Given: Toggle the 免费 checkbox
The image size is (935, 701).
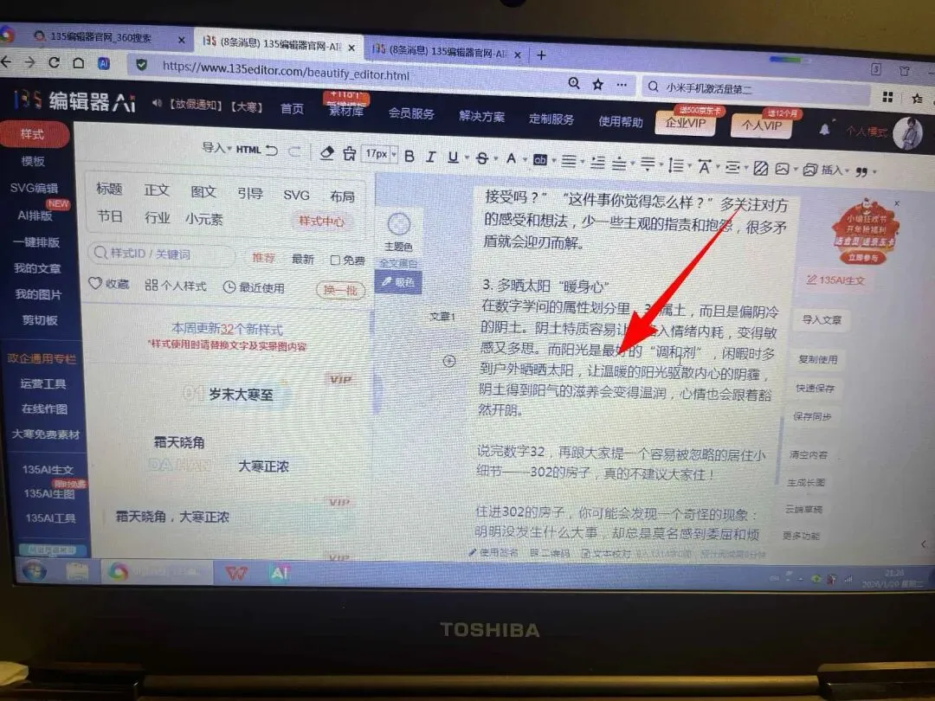Looking at the screenshot, I should tap(335, 260).
